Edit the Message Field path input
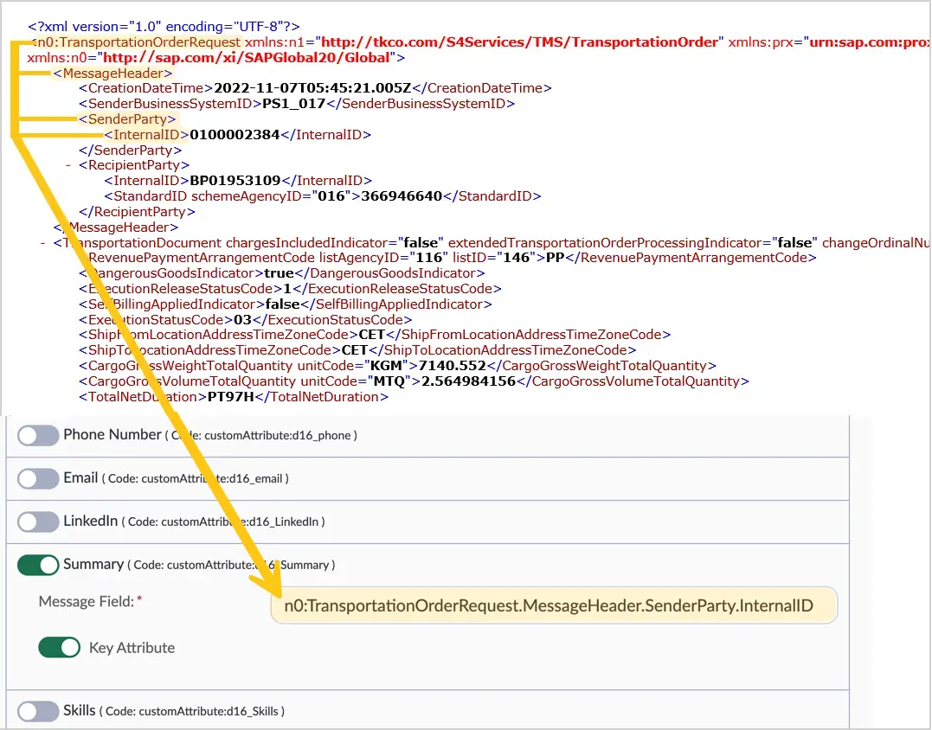This screenshot has width=932, height=730. point(554,605)
